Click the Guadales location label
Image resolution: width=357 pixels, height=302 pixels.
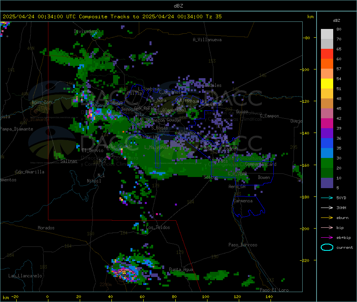pyautogui.click(x=212, y=85)
